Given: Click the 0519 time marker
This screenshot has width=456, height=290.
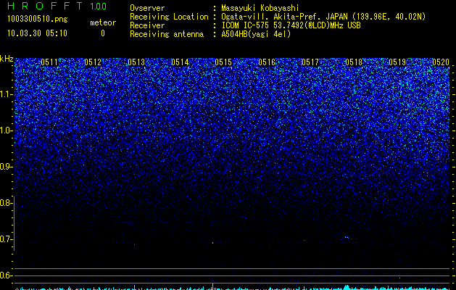Looking at the screenshot, I should [x=397, y=62].
